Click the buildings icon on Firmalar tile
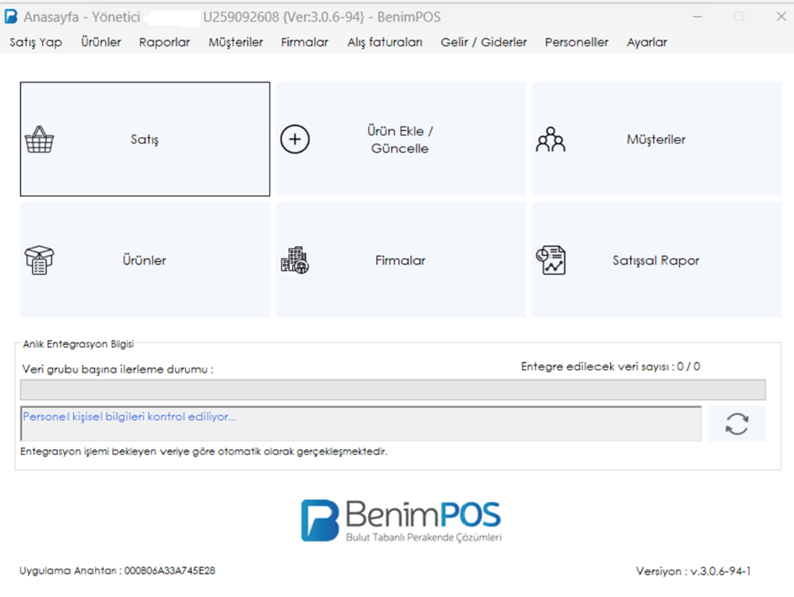 click(x=295, y=260)
